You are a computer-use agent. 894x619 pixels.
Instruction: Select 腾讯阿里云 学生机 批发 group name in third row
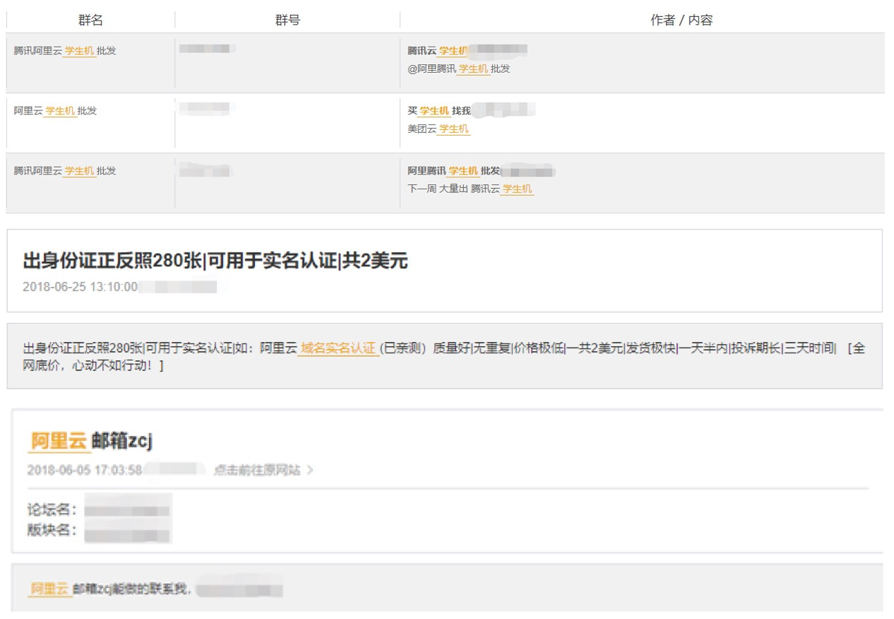pyautogui.click(x=65, y=171)
